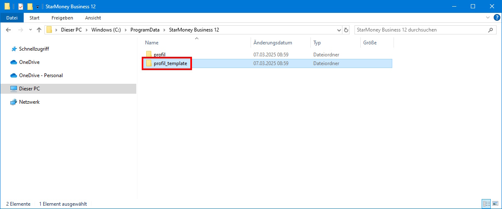Click the folder icon in the address bar
The height and width of the screenshot is (209, 502).
pos(49,30)
